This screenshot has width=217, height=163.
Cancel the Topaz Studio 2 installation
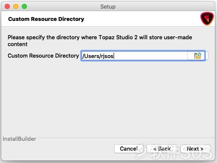[129, 149]
